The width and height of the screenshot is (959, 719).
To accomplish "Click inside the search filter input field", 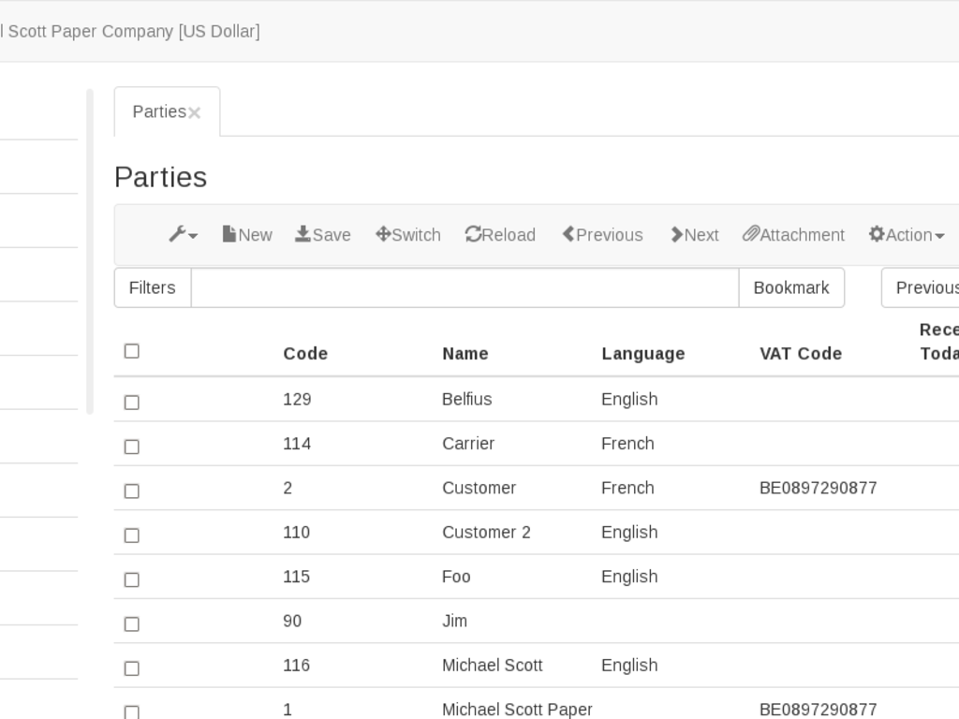I will click(x=464, y=287).
